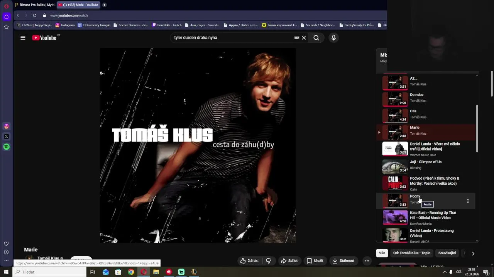The width and height of the screenshot is (494, 277).
Task: Open the Windows Start menu
Action: tap(6, 272)
